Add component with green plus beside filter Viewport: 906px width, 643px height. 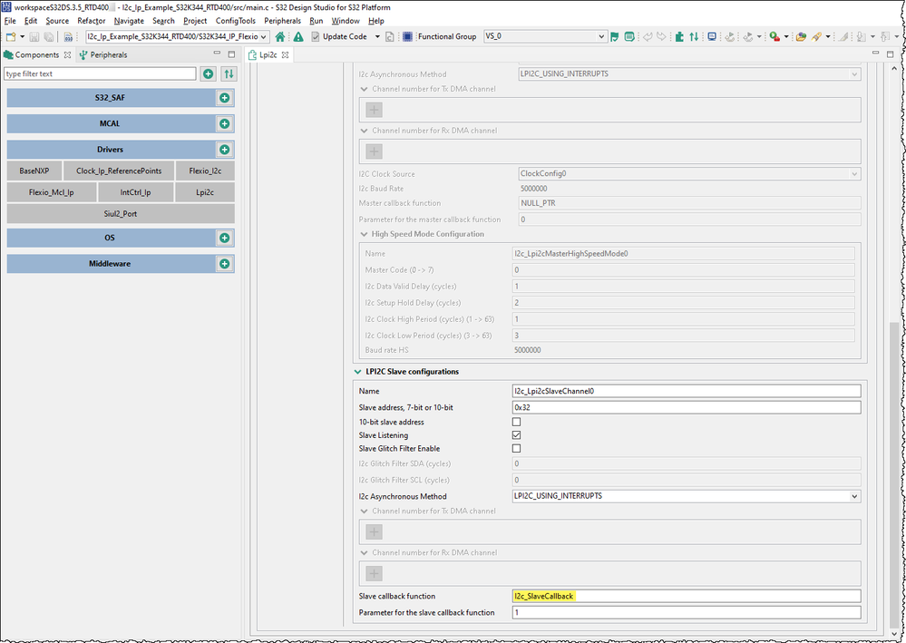pyautogui.click(x=208, y=74)
